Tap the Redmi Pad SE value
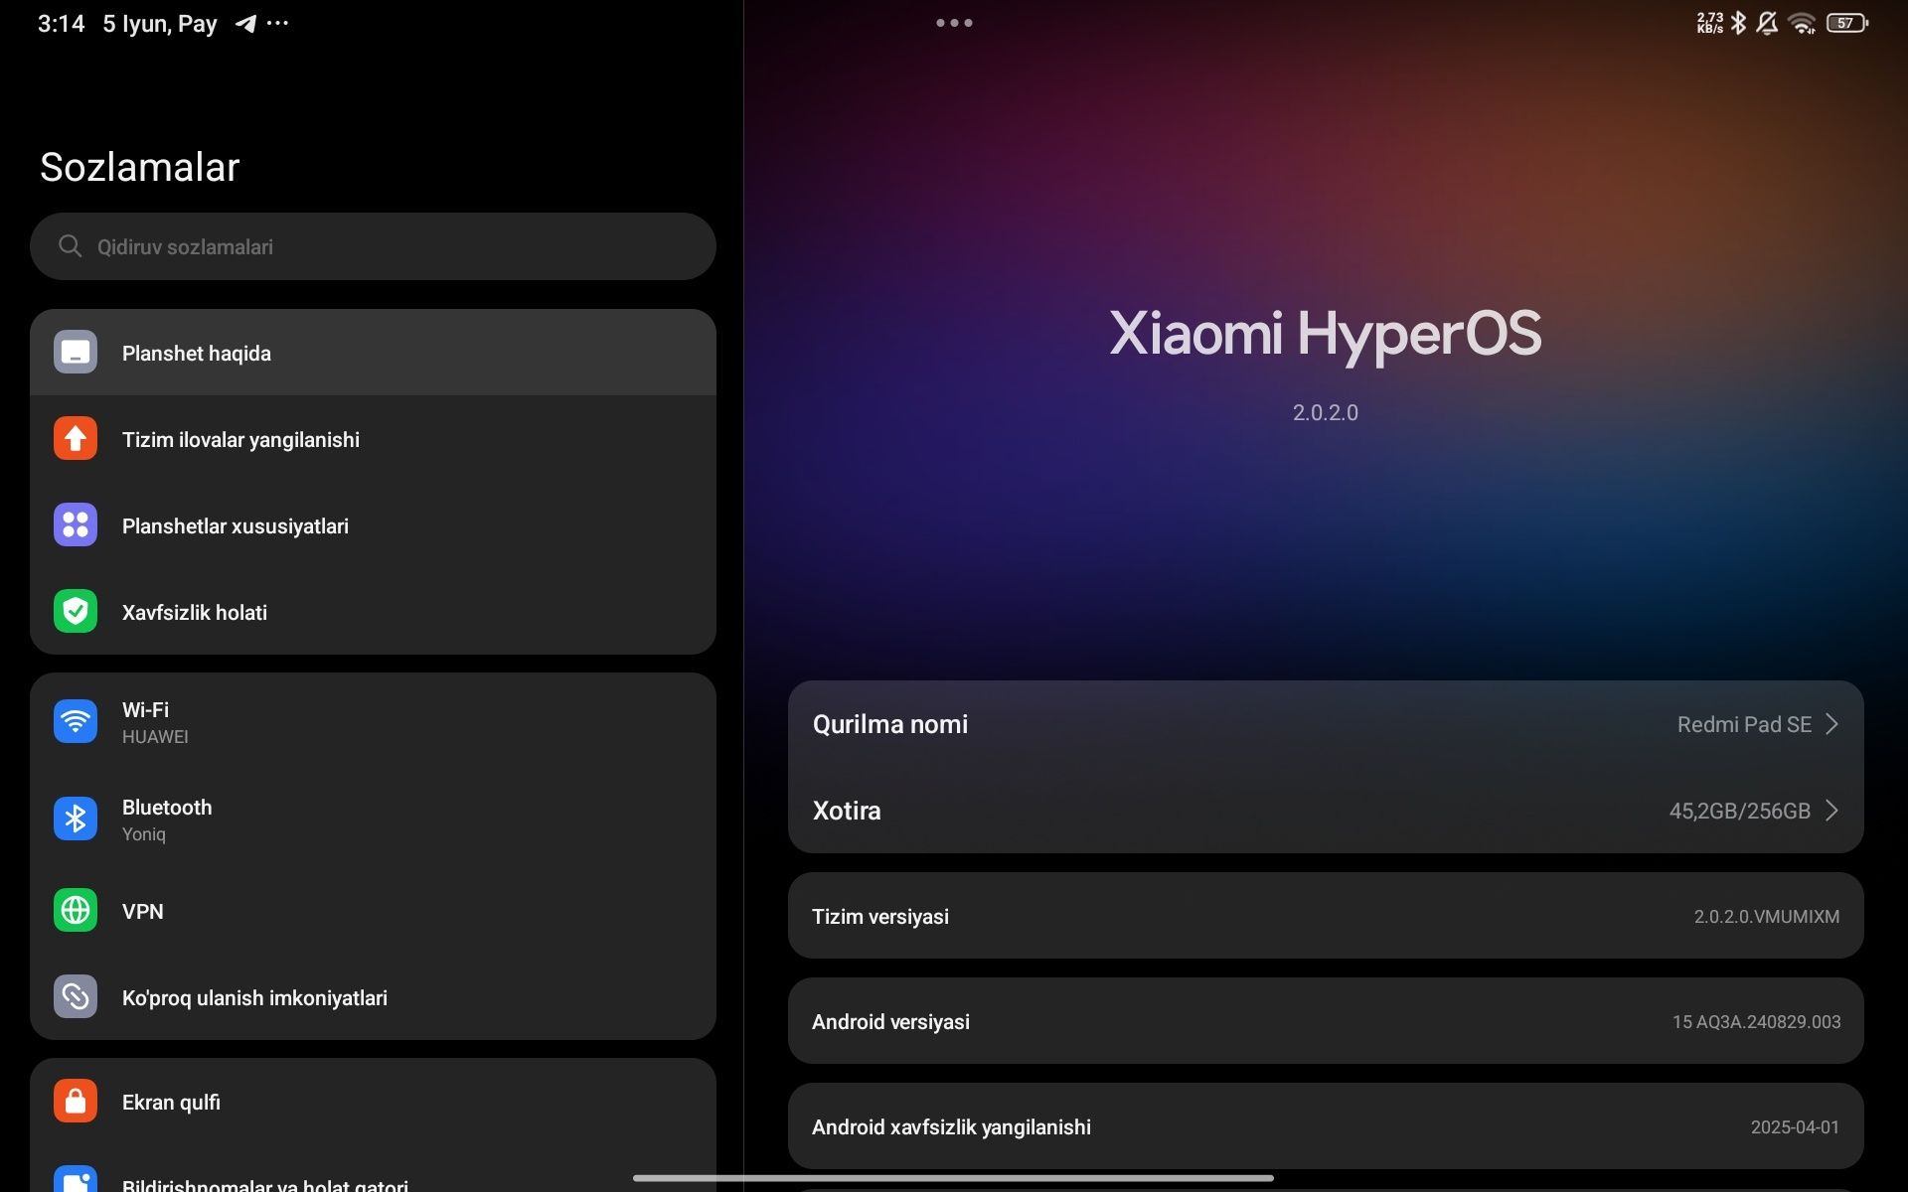The width and height of the screenshot is (1908, 1192). point(1744,724)
